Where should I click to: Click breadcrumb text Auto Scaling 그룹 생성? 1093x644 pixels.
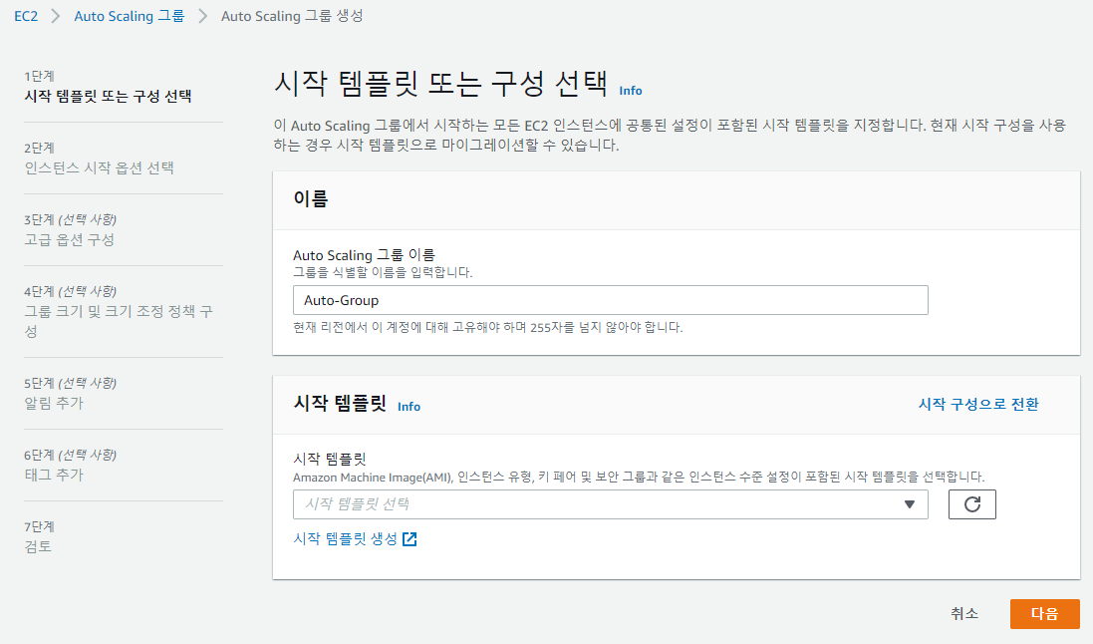[292, 16]
